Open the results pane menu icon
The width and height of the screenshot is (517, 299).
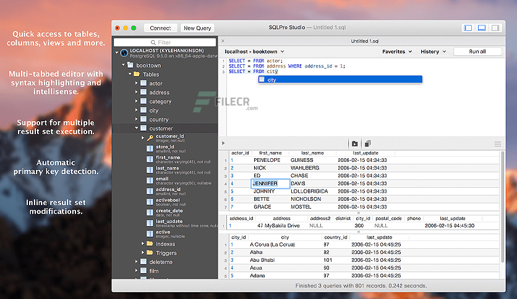coord(498,144)
